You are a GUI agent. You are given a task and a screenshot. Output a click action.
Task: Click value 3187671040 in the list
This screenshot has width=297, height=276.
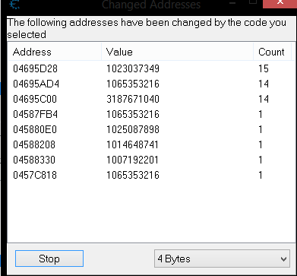pyautogui.click(x=133, y=99)
